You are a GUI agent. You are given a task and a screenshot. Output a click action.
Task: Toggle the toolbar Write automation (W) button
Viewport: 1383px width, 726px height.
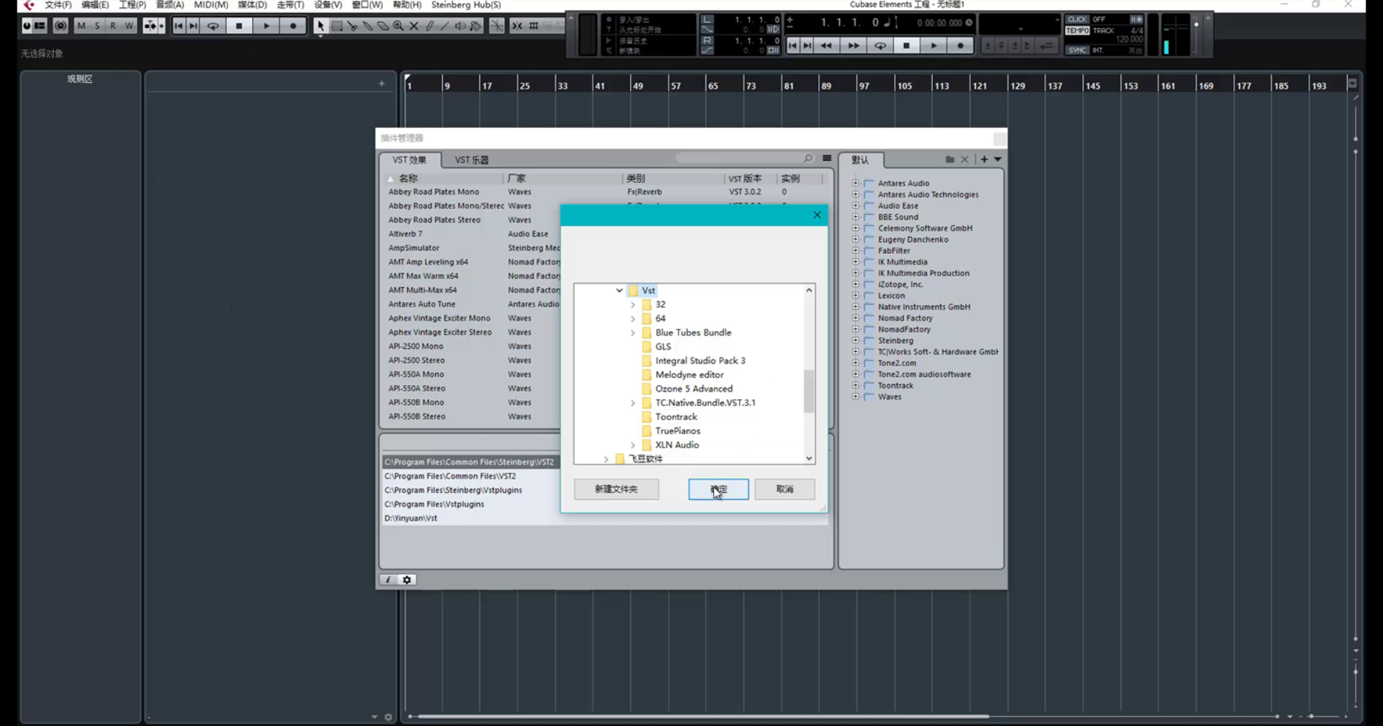129,26
